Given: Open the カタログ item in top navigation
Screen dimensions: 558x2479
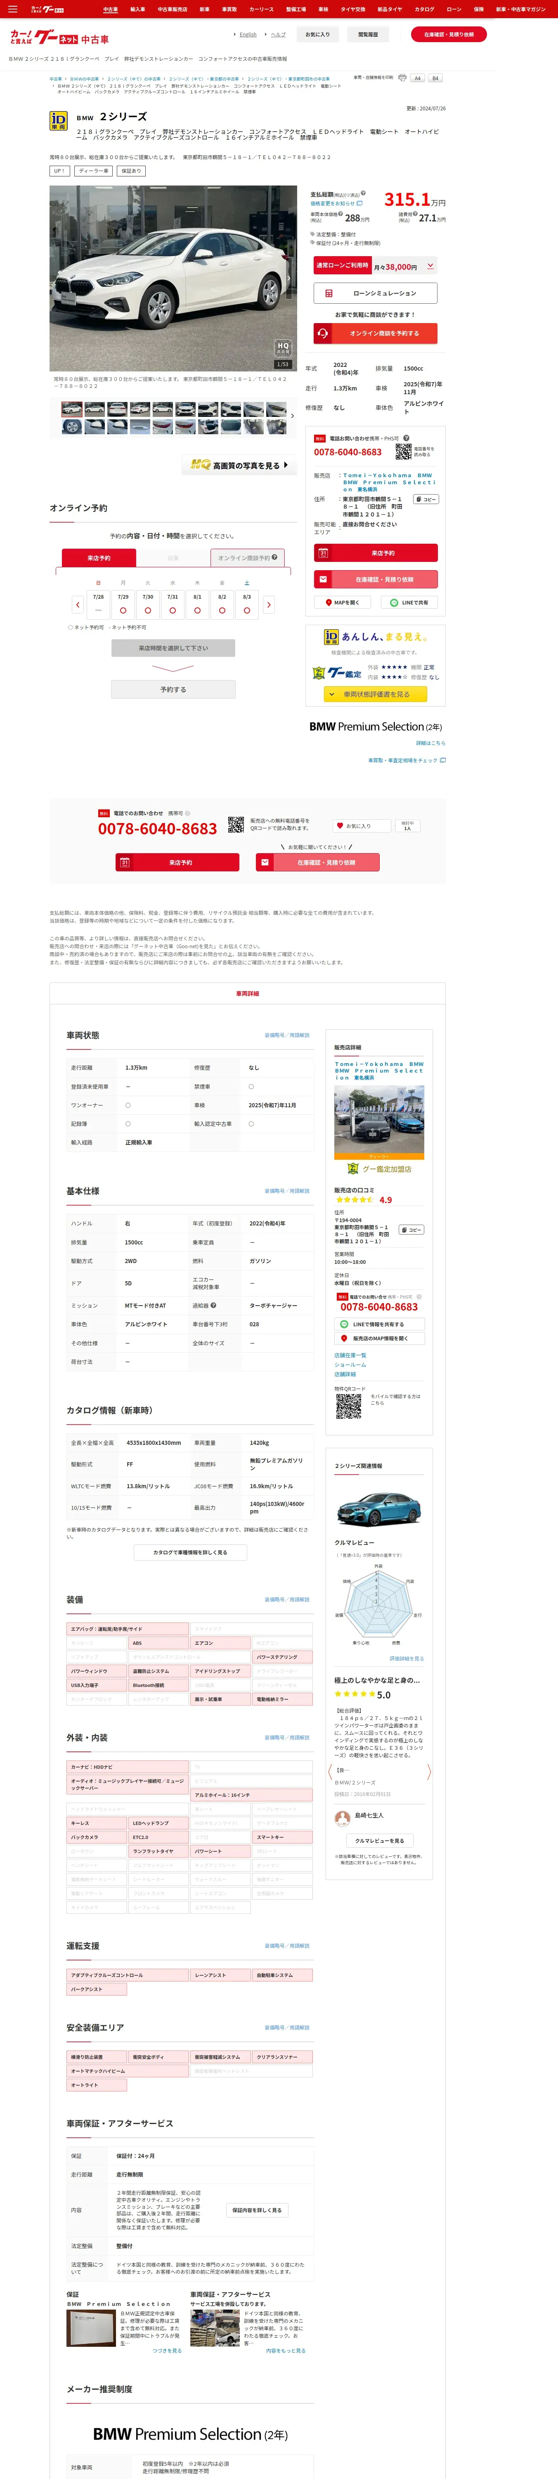Looking at the screenshot, I should [x=424, y=10].
